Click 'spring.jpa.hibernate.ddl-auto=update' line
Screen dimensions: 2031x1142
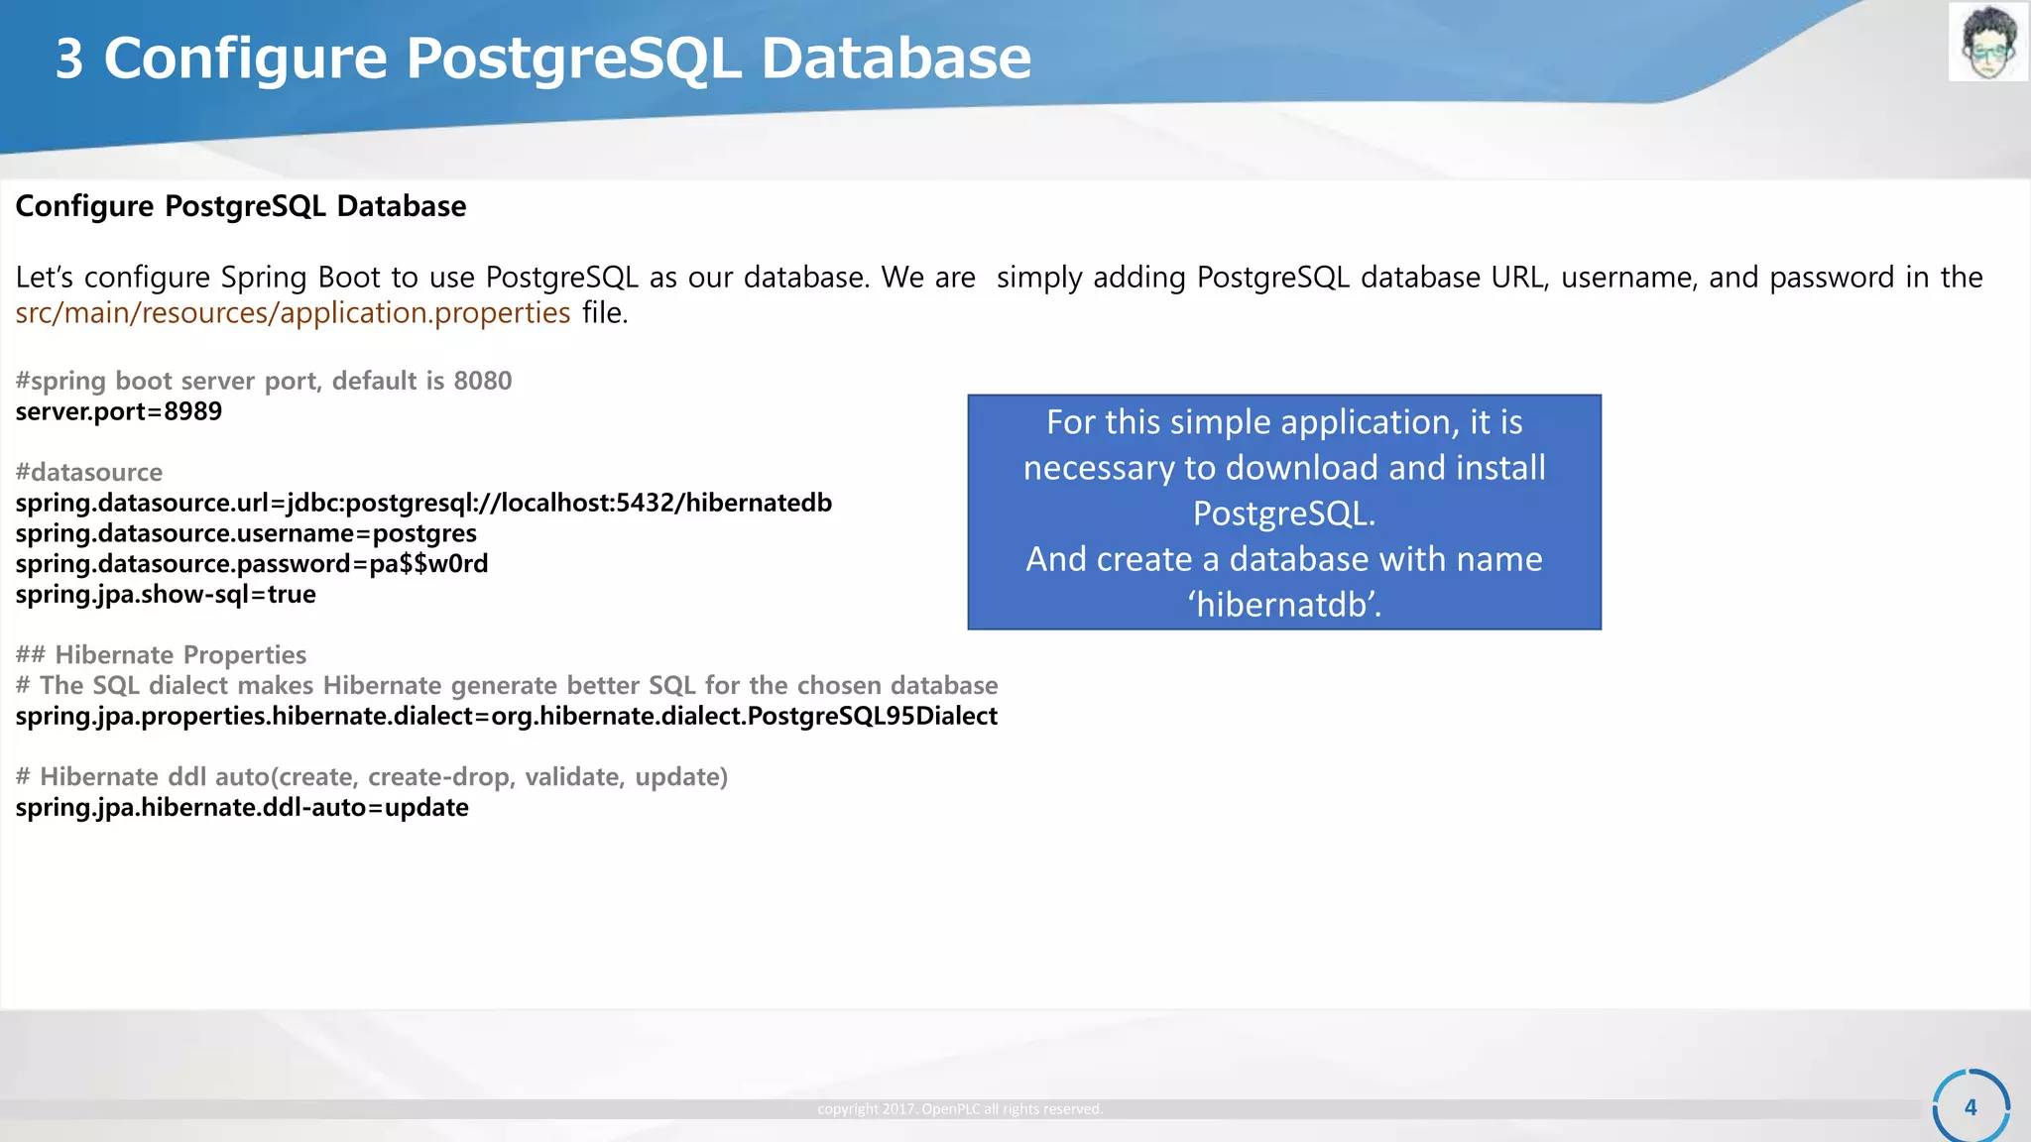(x=242, y=807)
